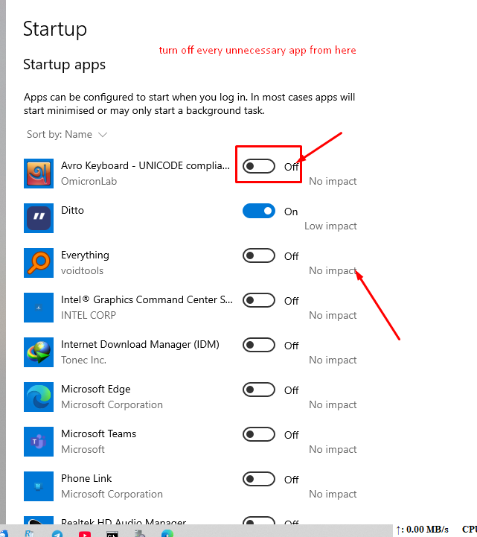Turn off the Ditto startup toggle
Screen dimensions: 477x537
point(258,211)
